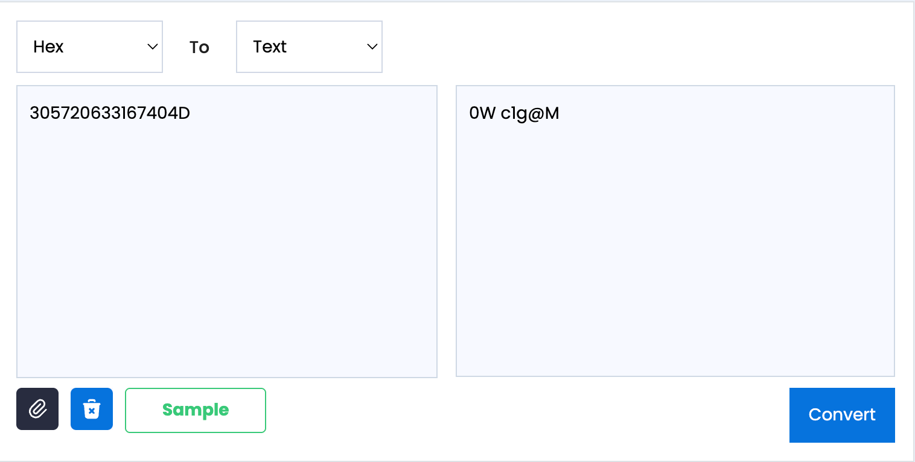The height and width of the screenshot is (462, 915).
Task: Click the word Hex in source selector
Action: click(48, 47)
